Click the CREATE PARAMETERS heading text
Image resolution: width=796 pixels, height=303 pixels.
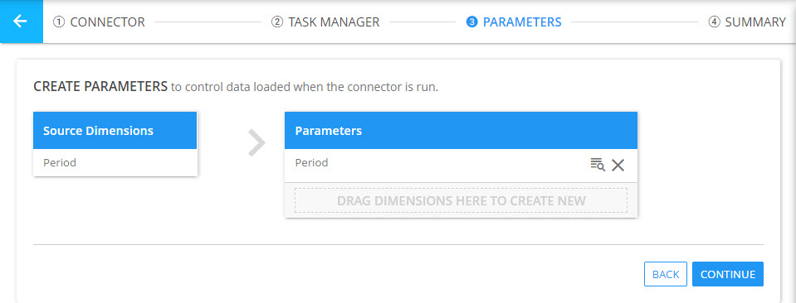click(100, 87)
